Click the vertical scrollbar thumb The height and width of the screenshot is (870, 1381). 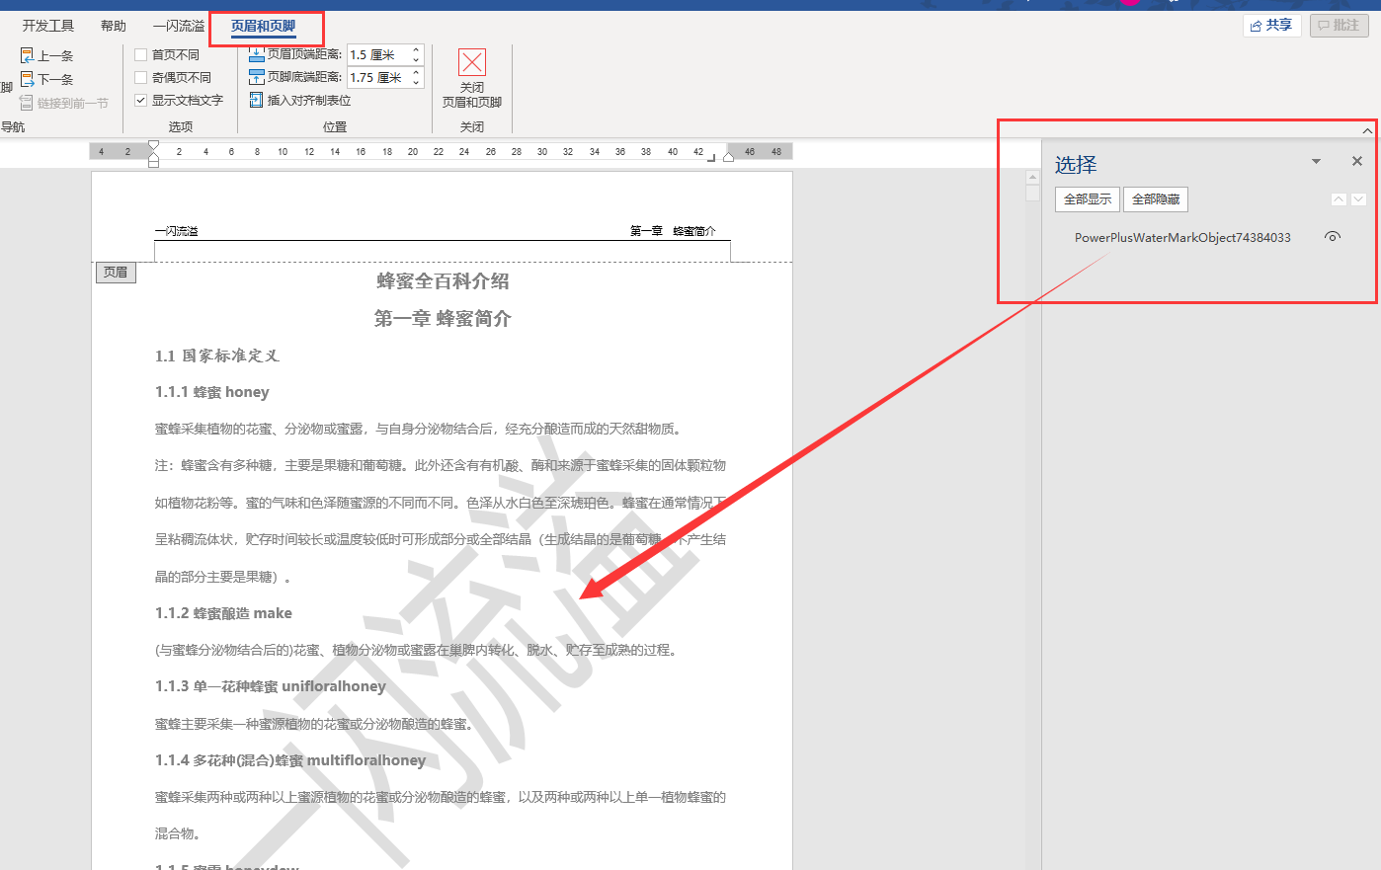1032,193
